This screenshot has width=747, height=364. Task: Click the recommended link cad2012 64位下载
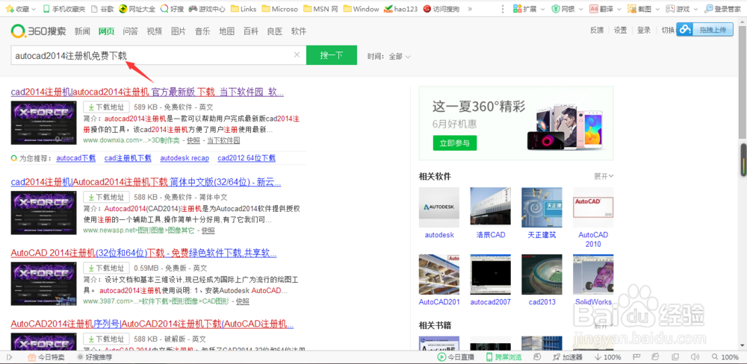247,158
